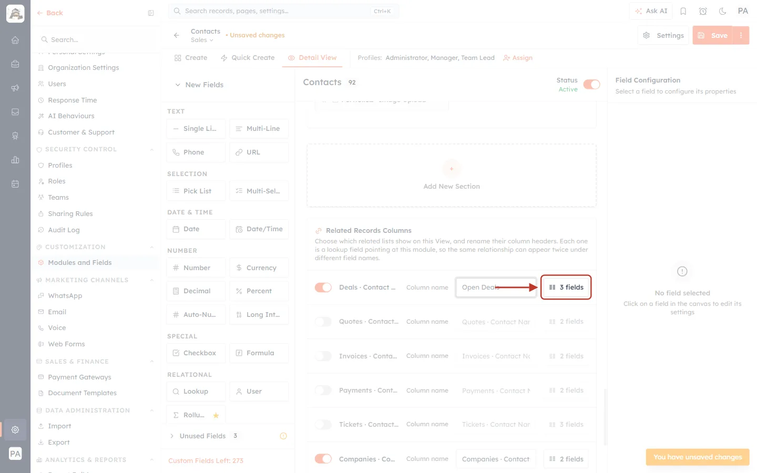Screen dimensions: 757x473
Task: Switch to the Quick Create tab
Action: [x=248, y=58]
